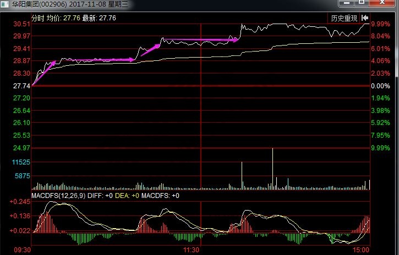Click the 24.97 lower limit price label

click(21, 148)
